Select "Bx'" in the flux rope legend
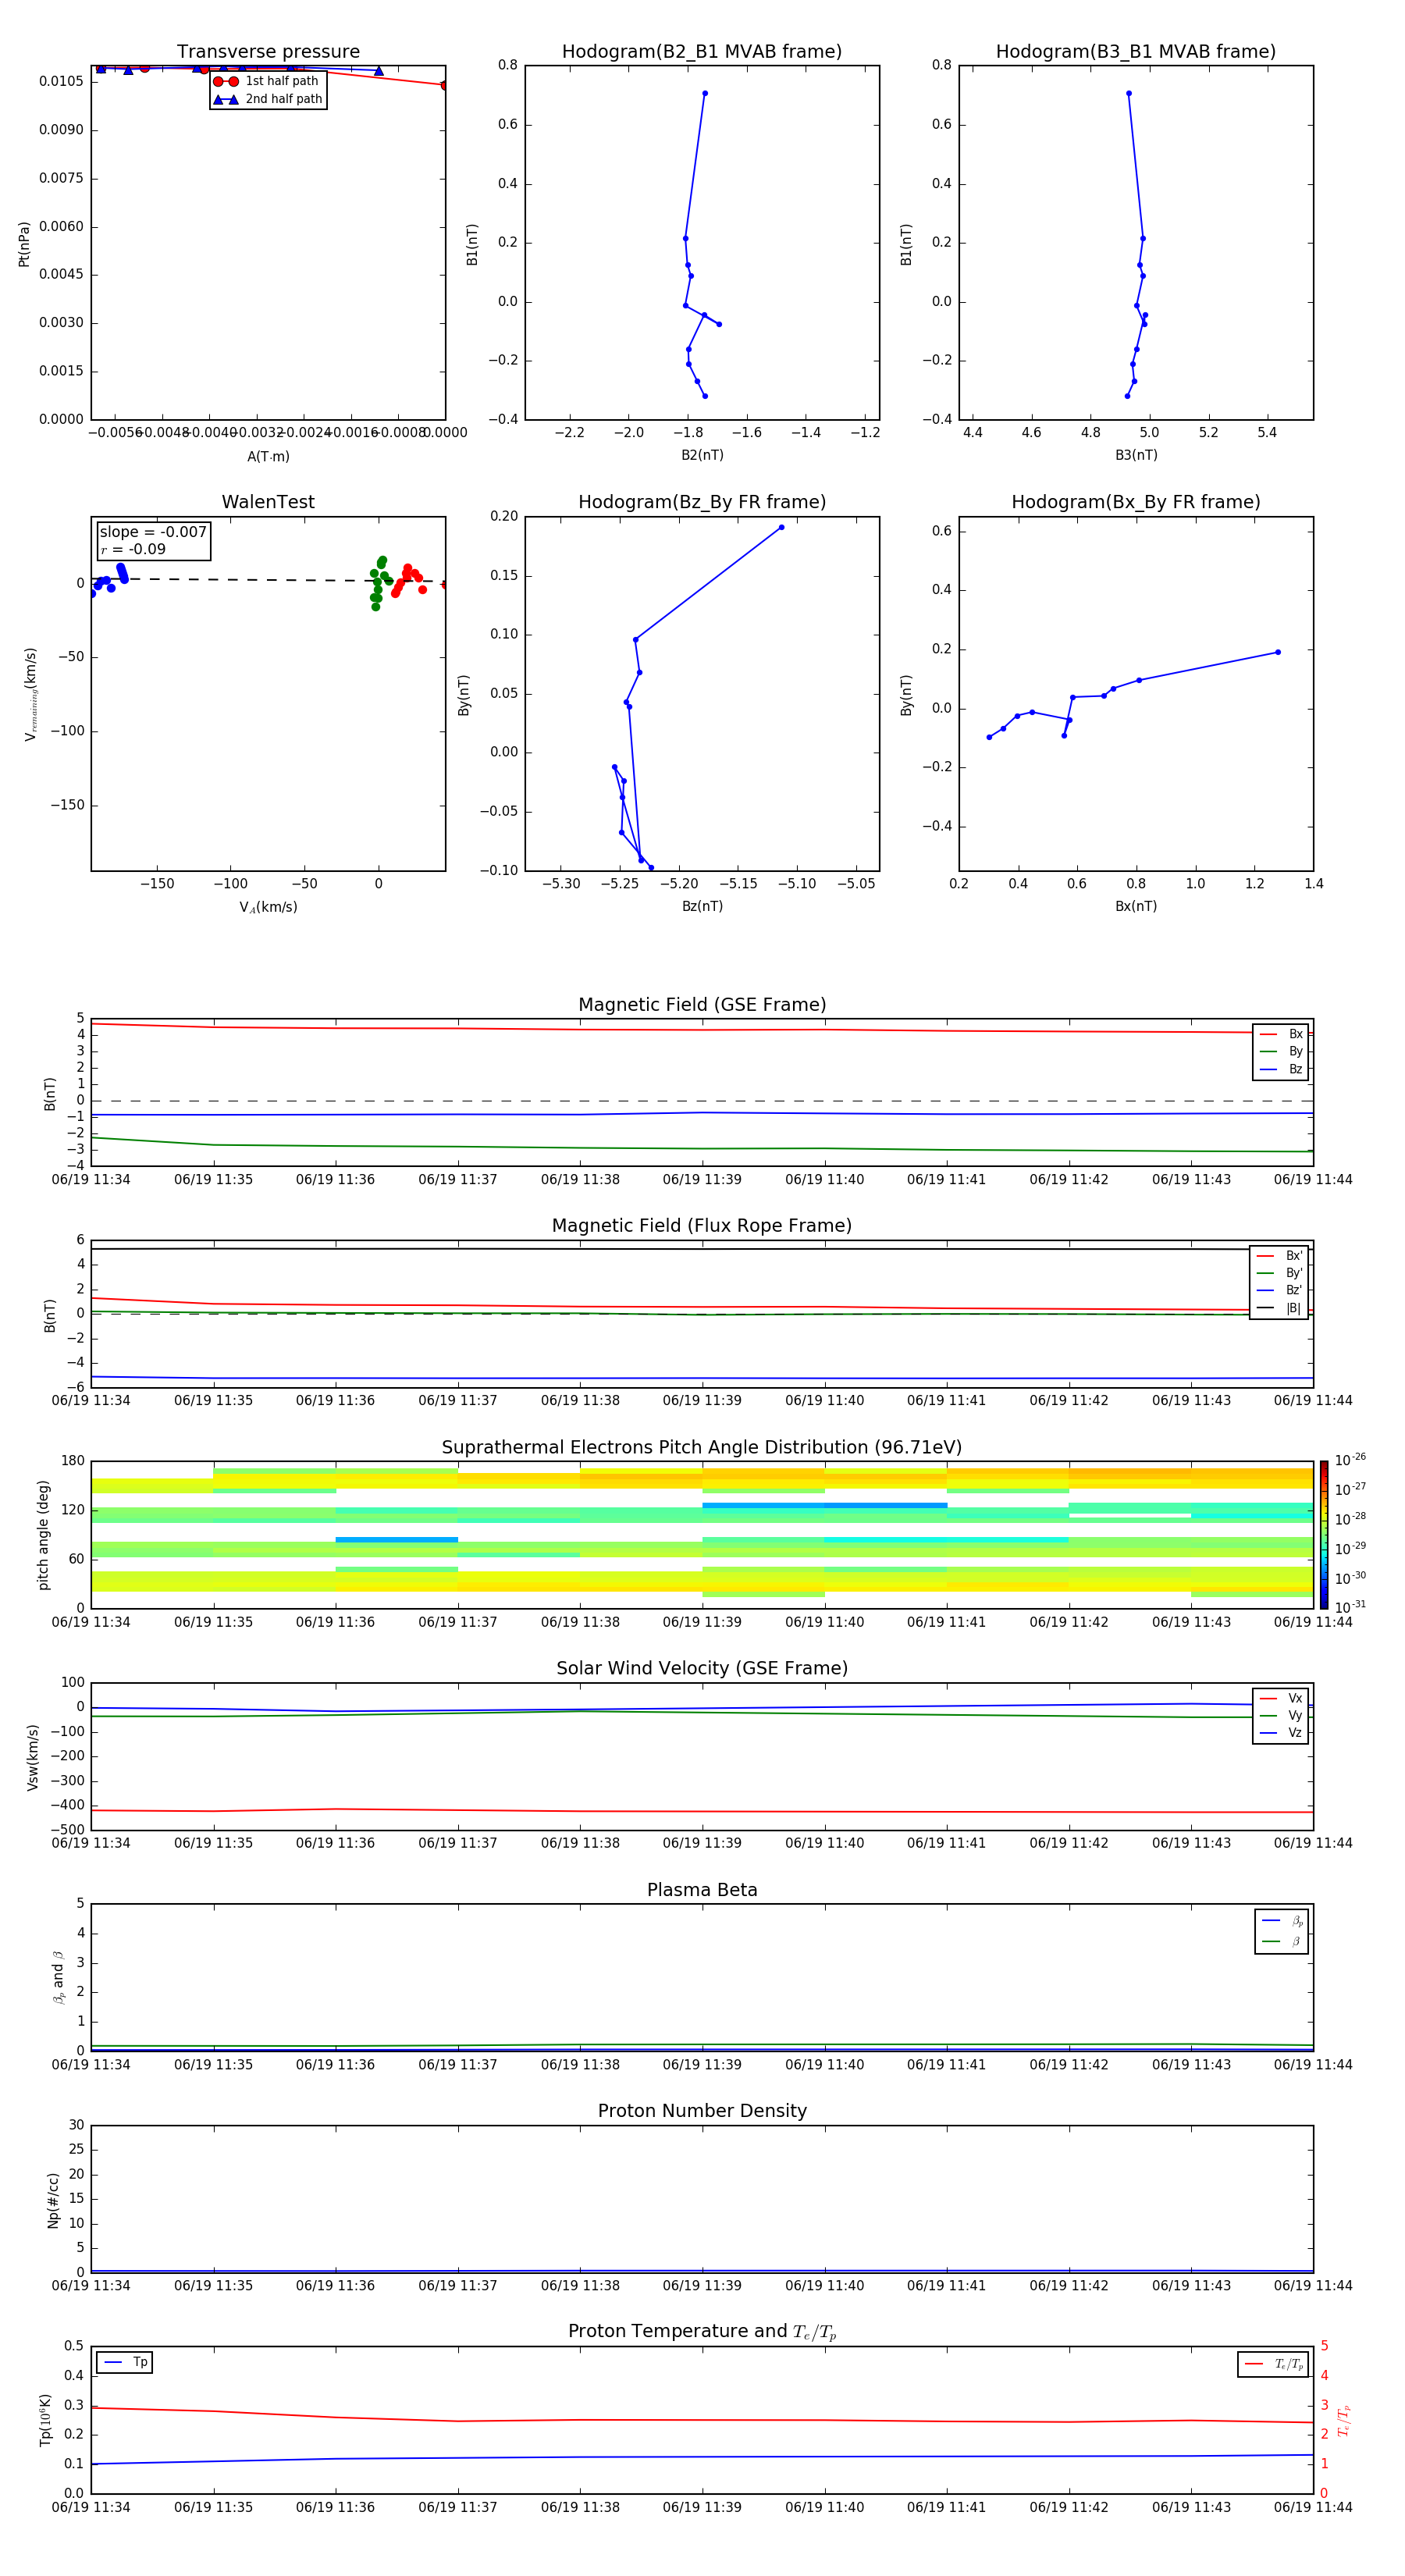Screen dimensions: 1405x2576 [x=1280, y=1256]
